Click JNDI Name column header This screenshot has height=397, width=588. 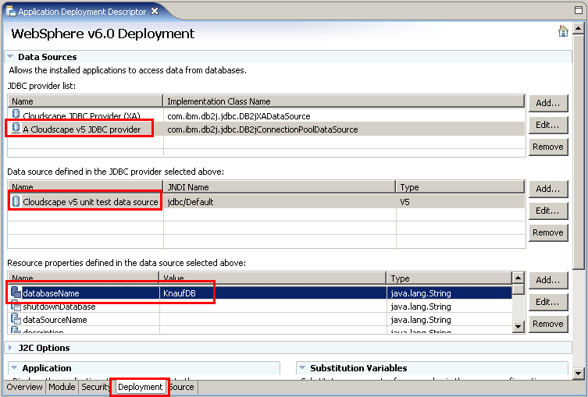click(280, 187)
